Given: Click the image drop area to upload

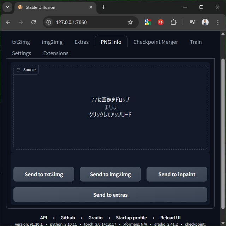Looking at the screenshot, I should [x=110, y=107].
